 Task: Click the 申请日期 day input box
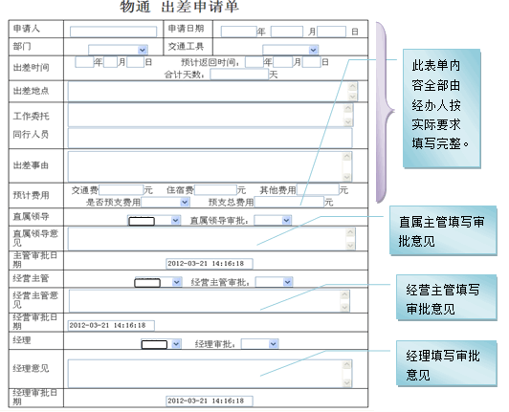pos(331,32)
